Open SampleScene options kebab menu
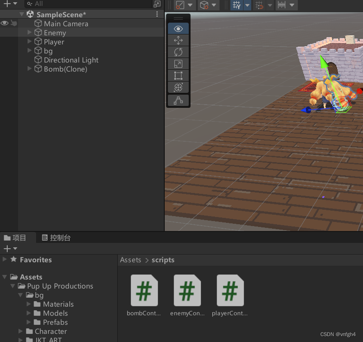Screen dimensions: 363x342 [157, 14]
